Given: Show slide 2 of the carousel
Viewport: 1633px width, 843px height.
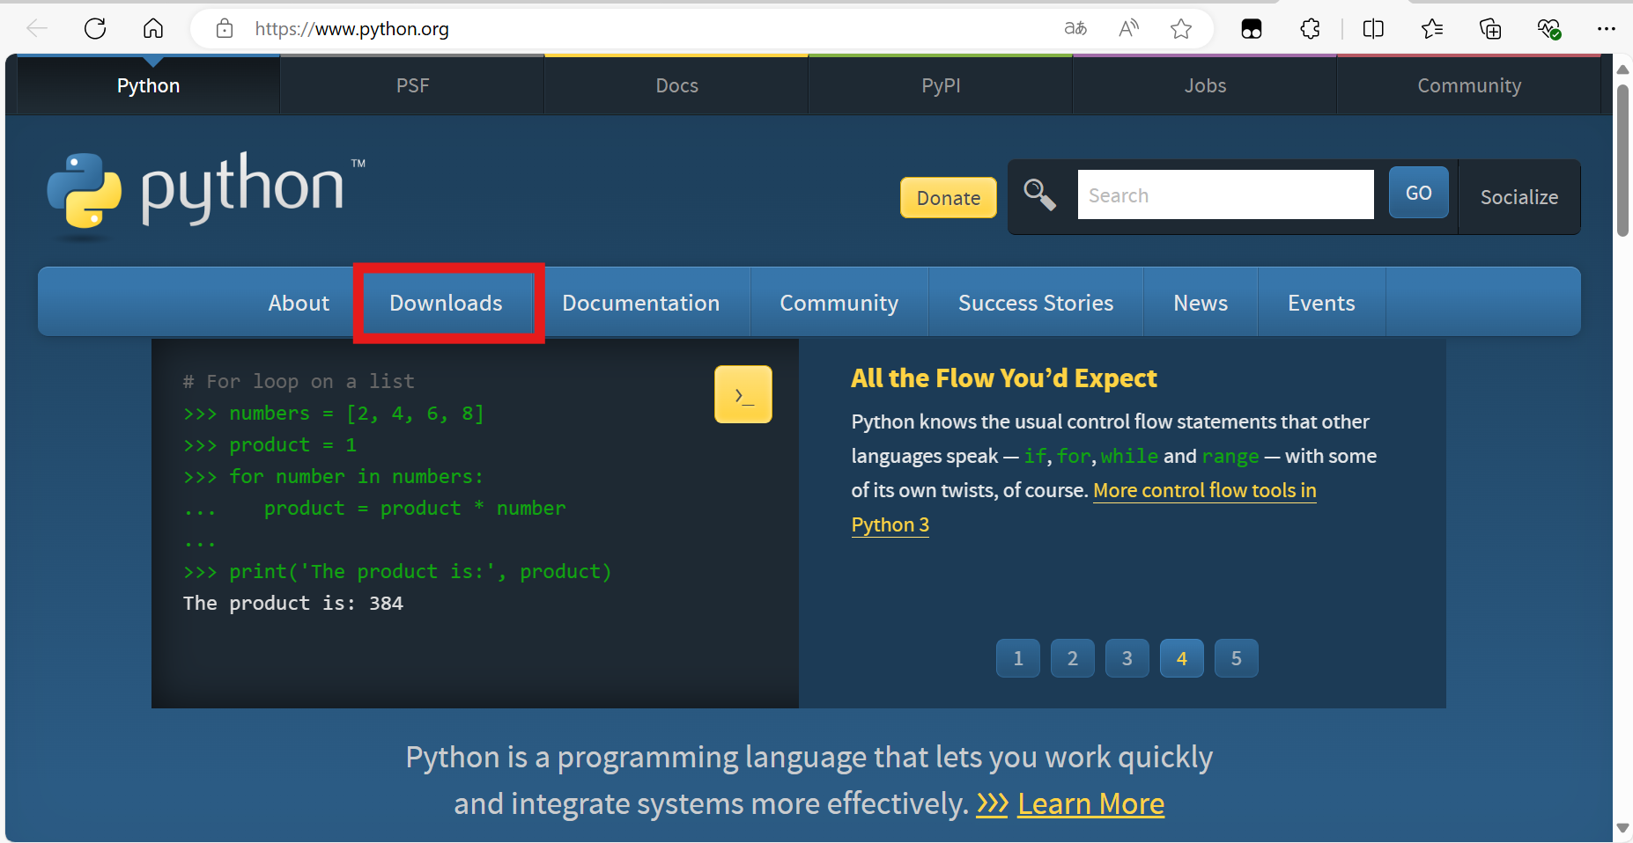Looking at the screenshot, I should pyautogui.click(x=1073, y=658).
